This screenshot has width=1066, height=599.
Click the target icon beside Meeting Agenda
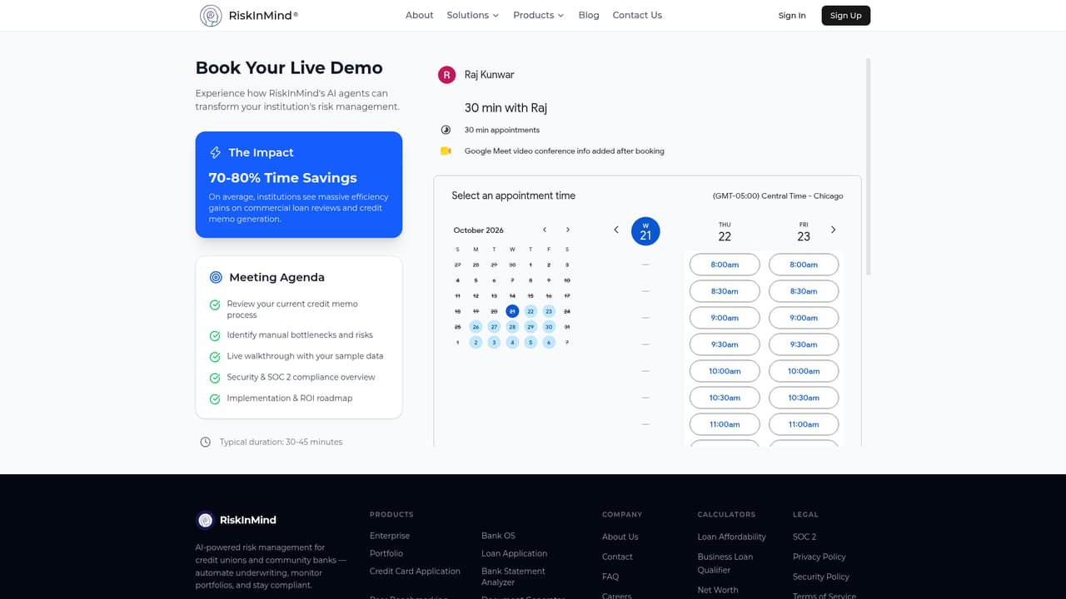pyautogui.click(x=216, y=277)
